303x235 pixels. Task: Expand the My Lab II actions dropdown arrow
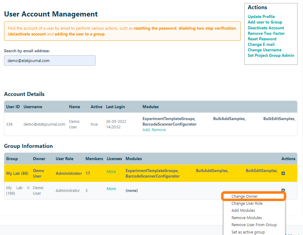point(283,190)
